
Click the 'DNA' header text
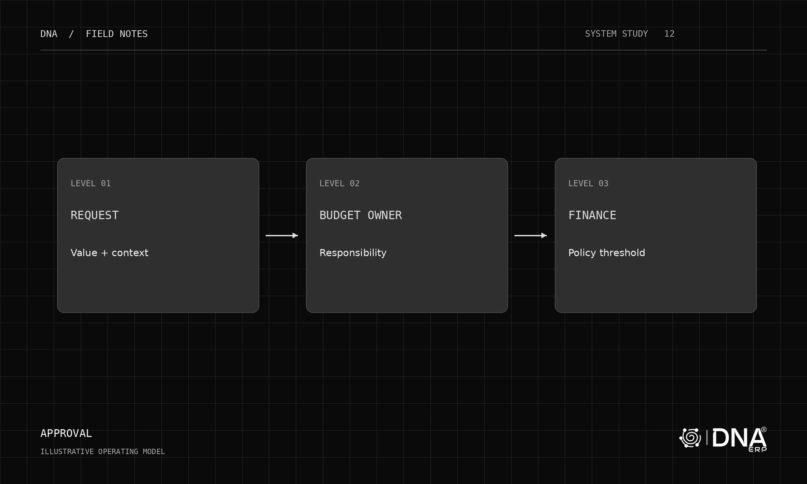tap(49, 34)
